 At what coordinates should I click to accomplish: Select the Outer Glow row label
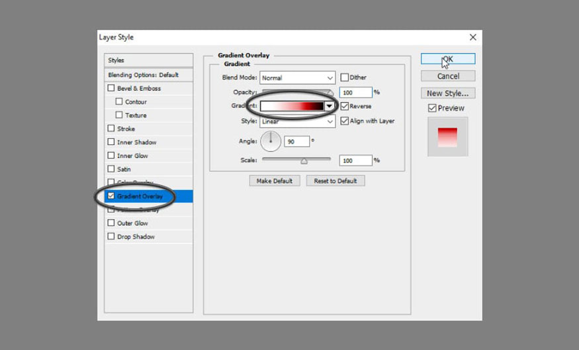click(x=132, y=223)
